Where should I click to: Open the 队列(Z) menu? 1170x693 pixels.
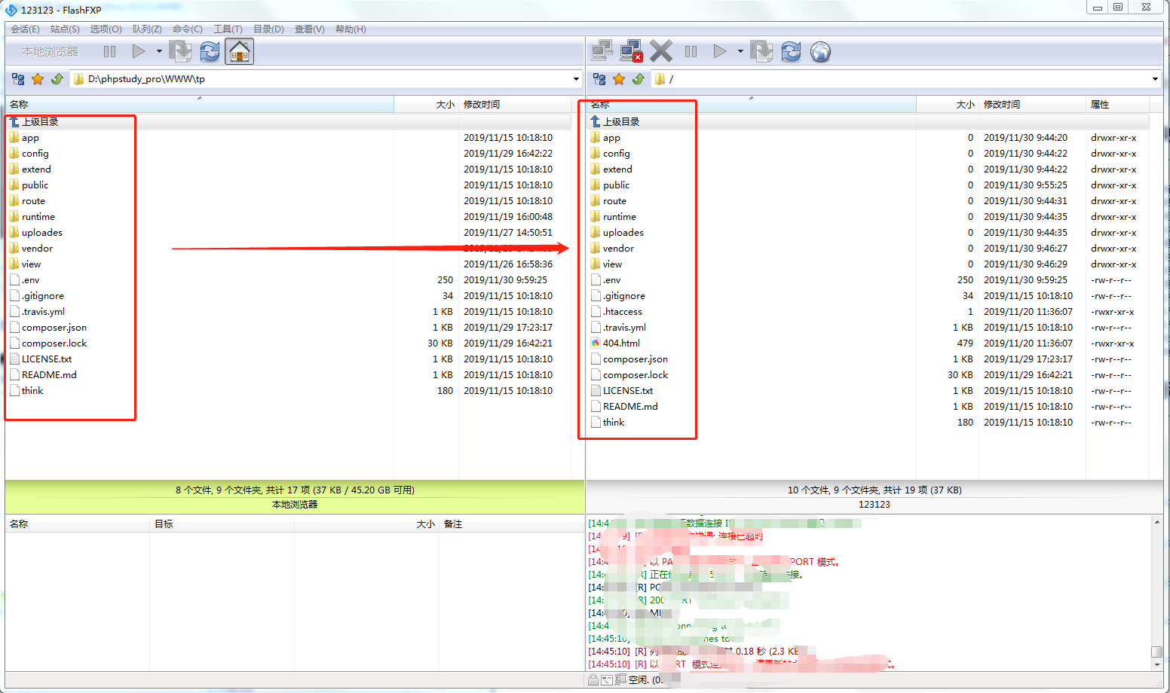pyautogui.click(x=147, y=29)
